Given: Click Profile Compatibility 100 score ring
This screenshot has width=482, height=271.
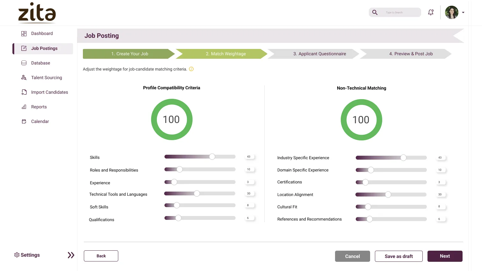Looking at the screenshot, I should pyautogui.click(x=172, y=119).
